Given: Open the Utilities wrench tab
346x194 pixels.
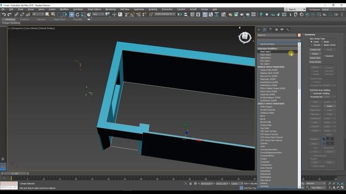Looking at the screenshot, I should (x=288, y=30).
